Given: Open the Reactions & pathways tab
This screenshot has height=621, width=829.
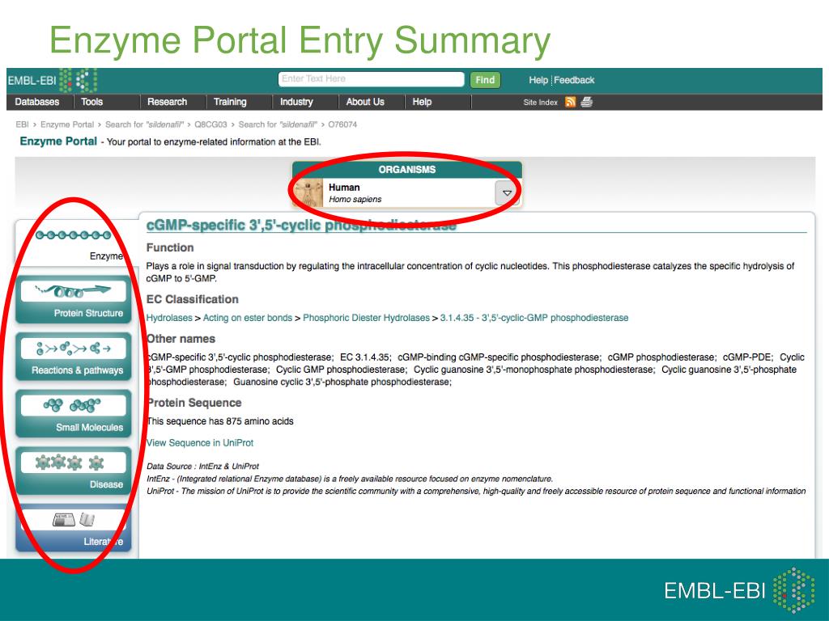Looking at the screenshot, I should coord(74,357).
